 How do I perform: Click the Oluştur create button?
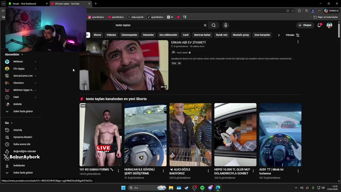point(305,25)
